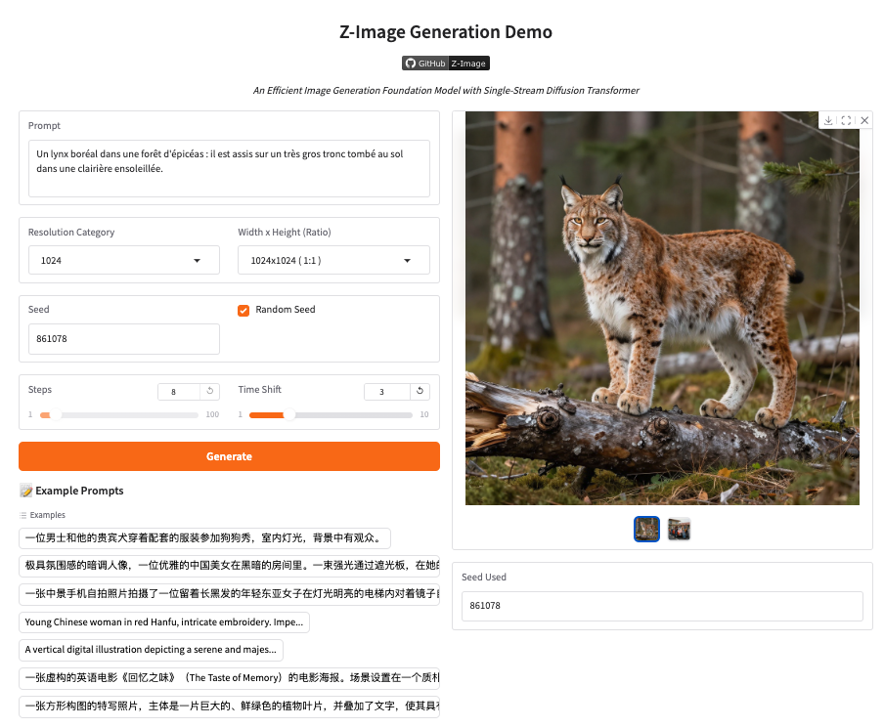Image resolution: width=884 pixels, height=728 pixels.
Task: Select the Young Chinese woman in red Hanfu example
Action: pyautogui.click(x=164, y=621)
